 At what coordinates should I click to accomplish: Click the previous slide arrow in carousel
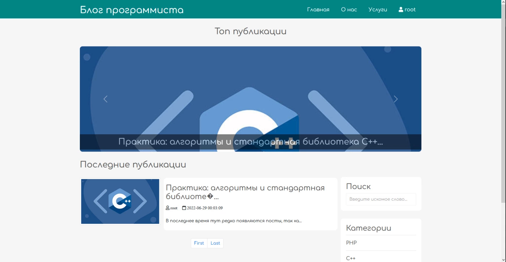tap(106, 99)
